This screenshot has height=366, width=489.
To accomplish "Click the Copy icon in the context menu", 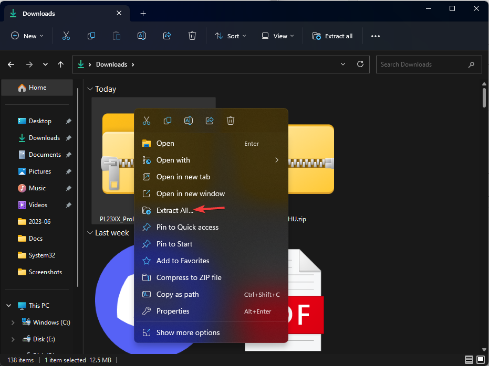I will point(167,121).
